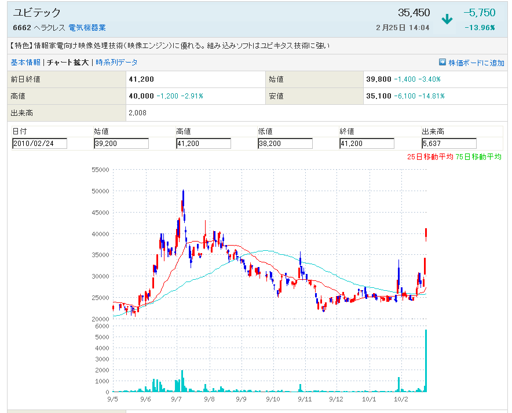Click the 終値 input field above the chart

[367, 144]
